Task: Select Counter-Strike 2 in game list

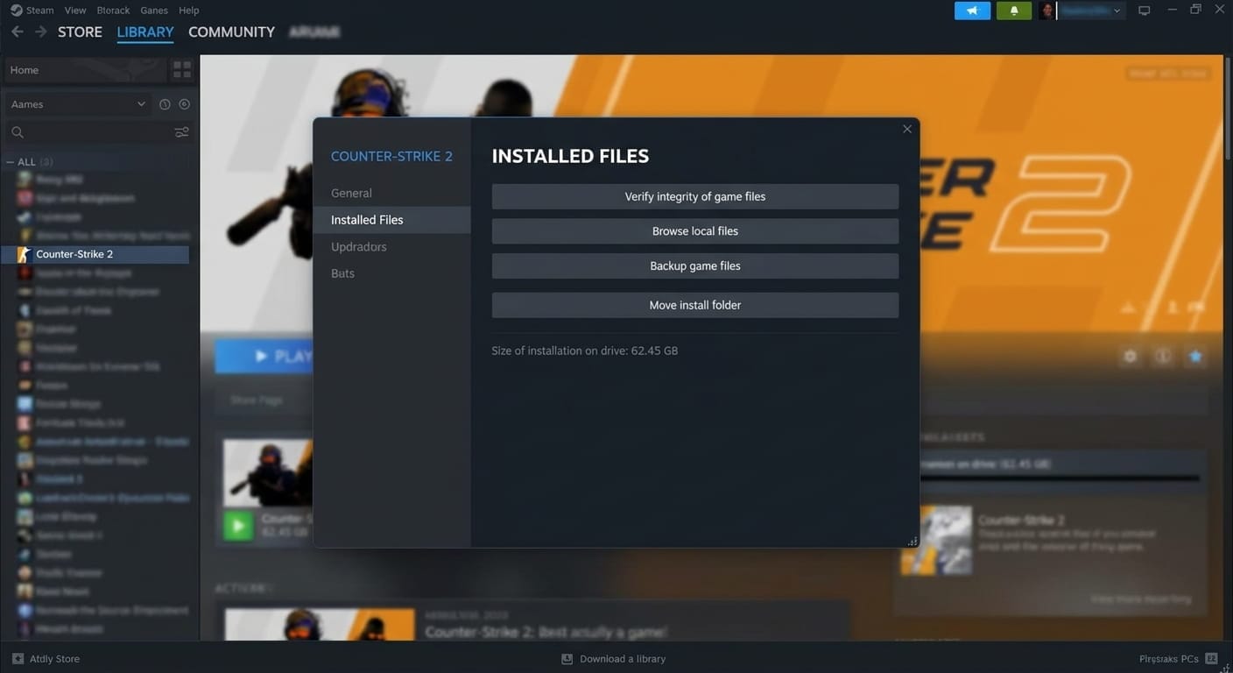Action: point(95,254)
